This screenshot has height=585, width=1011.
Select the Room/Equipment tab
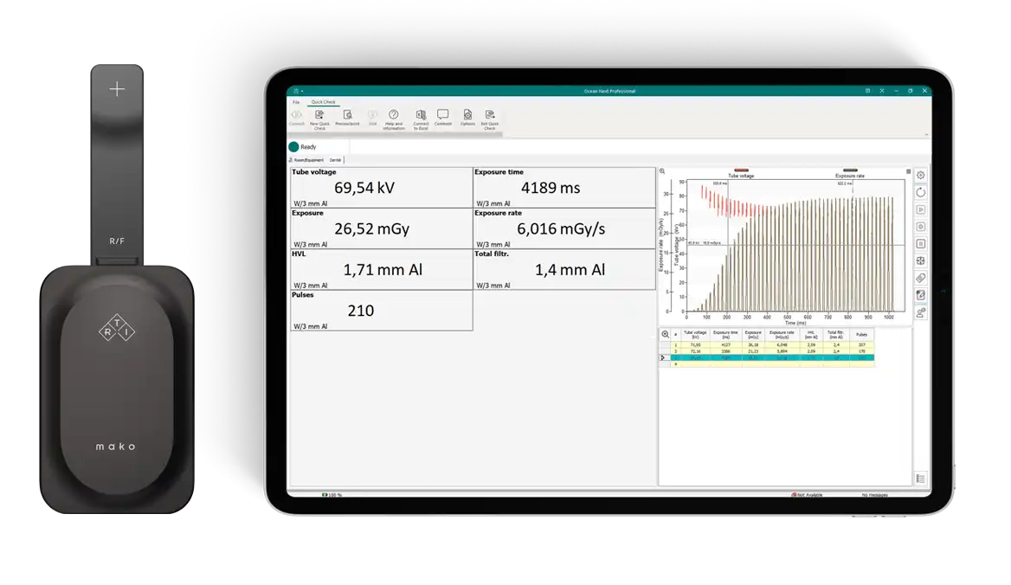point(308,160)
